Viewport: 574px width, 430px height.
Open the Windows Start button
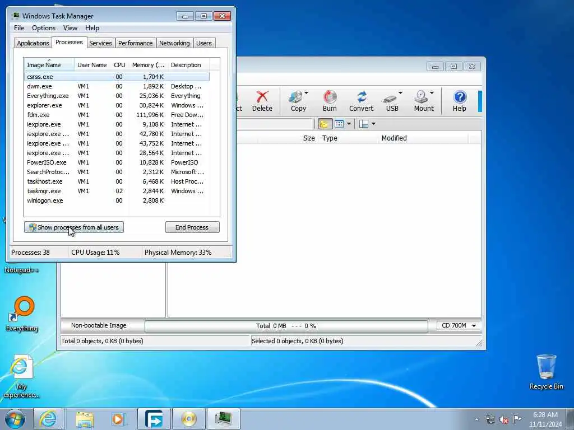15,419
